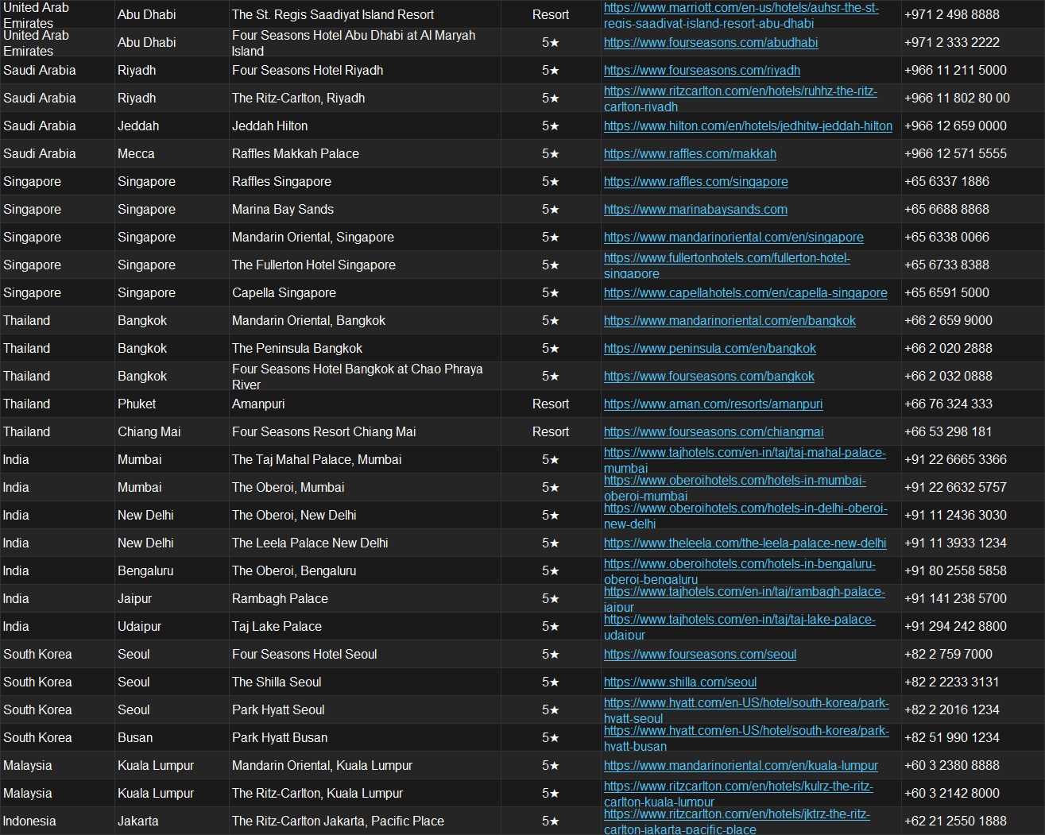Open the Ritz-Carlton Jakarta Pacific Place link
This screenshot has width=1045, height=835.
[x=737, y=821]
